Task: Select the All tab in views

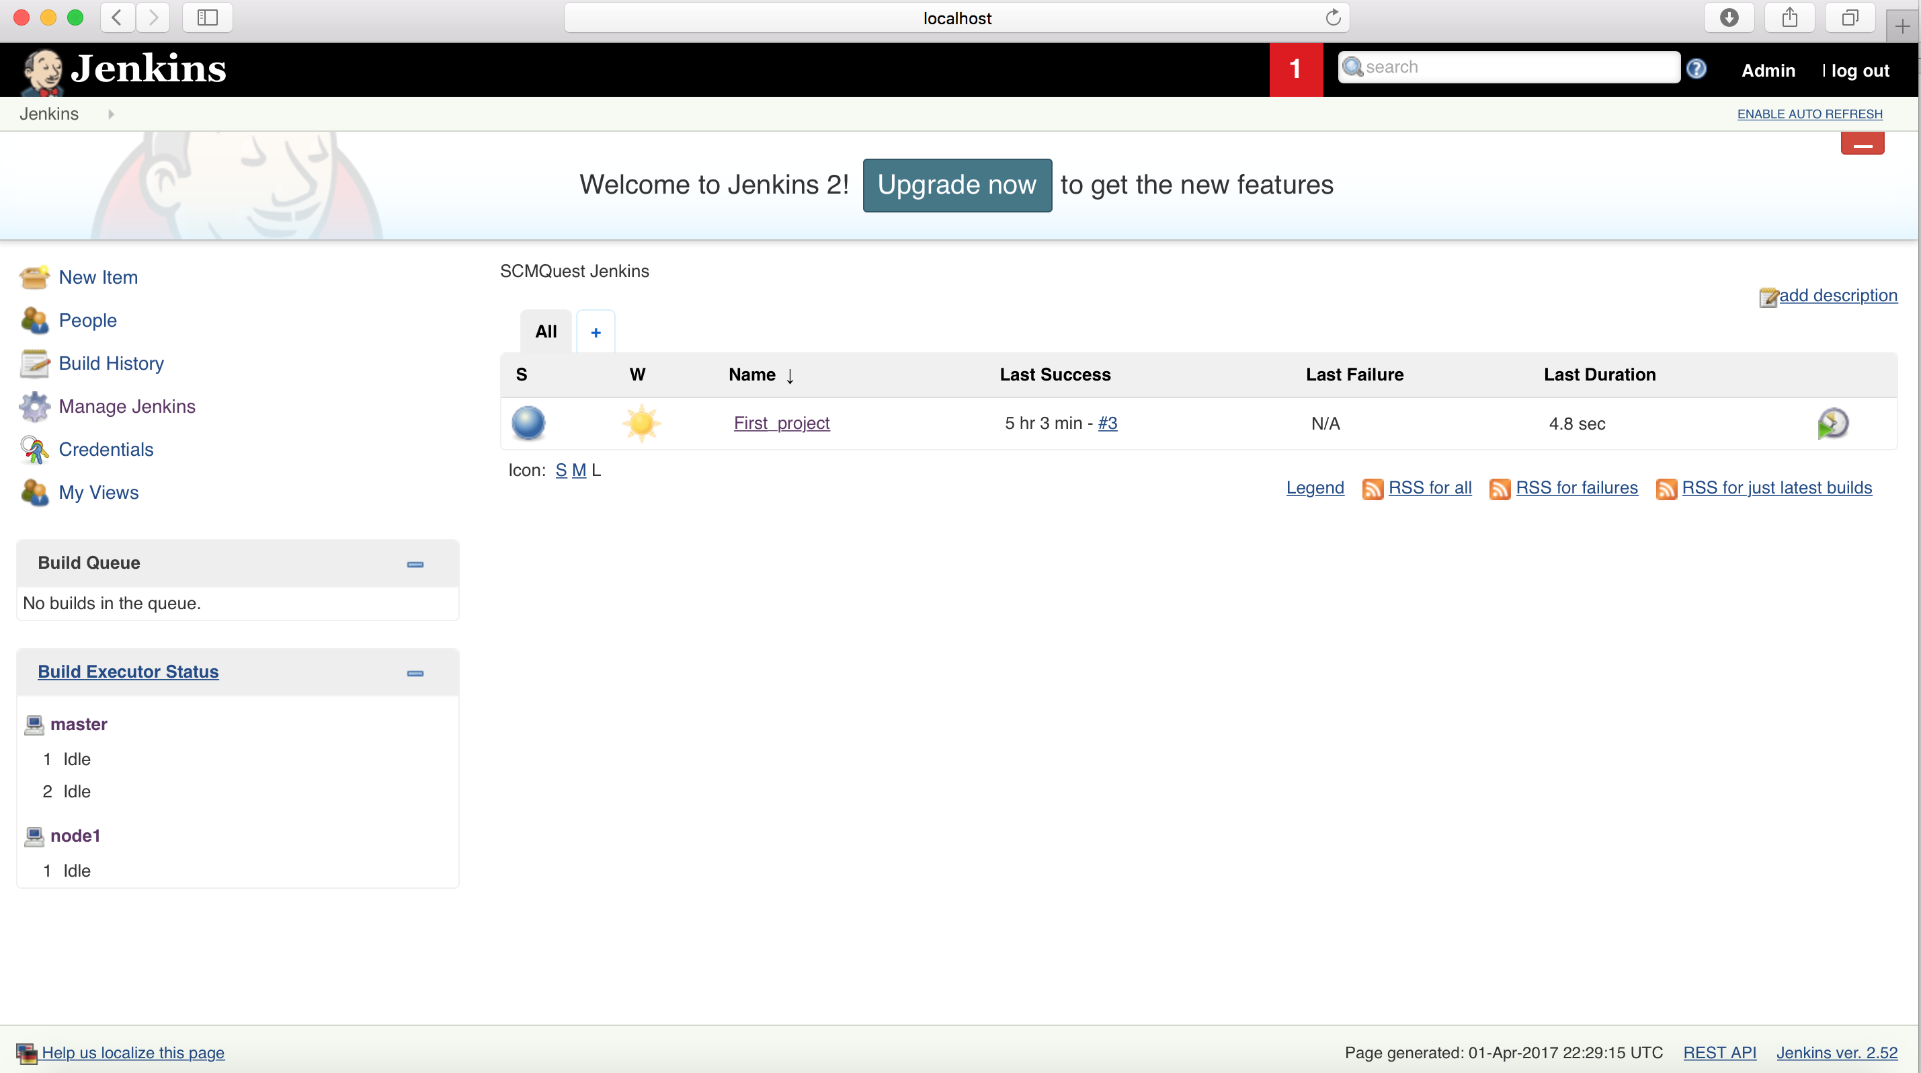Action: tap(545, 331)
